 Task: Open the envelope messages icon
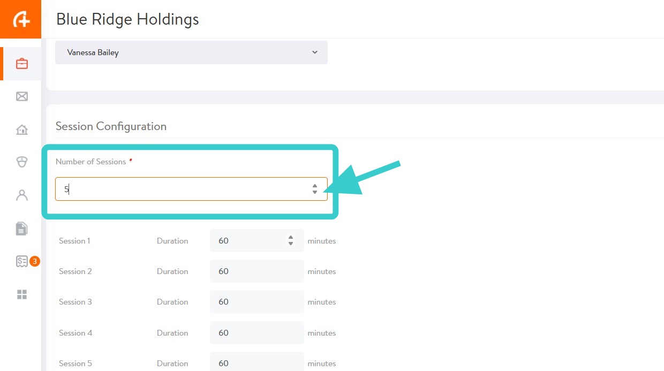tap(22, 96)
